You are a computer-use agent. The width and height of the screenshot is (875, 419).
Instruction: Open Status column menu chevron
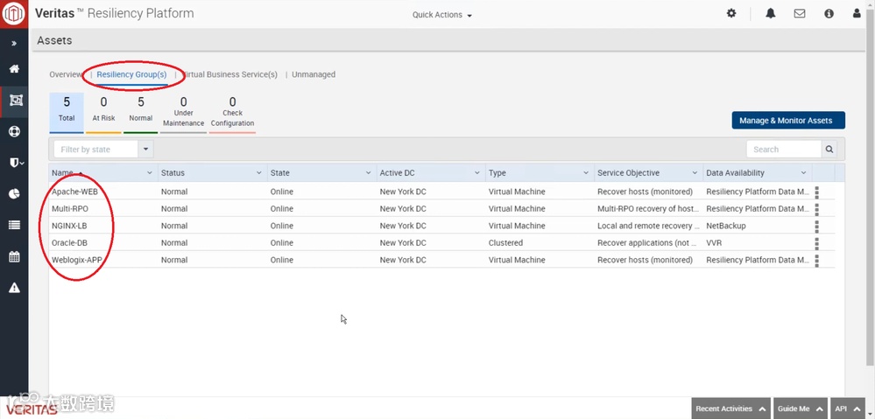point(259,172)
